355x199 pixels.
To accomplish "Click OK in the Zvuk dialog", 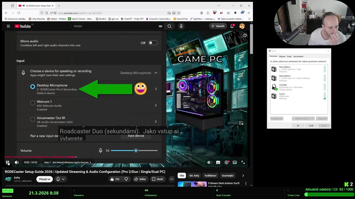I will pyautogui.click(x=298, y=125).
